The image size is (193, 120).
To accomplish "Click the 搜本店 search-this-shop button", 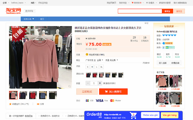I will coord(179,11).
